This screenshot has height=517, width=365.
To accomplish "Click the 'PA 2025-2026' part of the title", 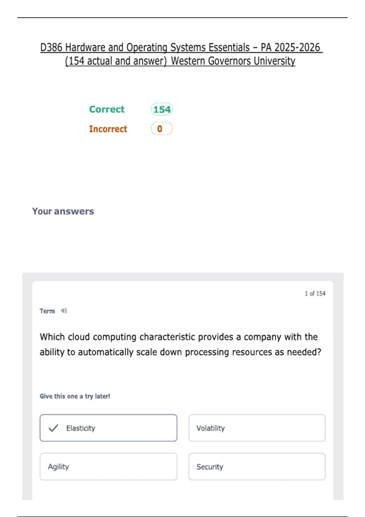I will pyautogui.click(x=290, y=48).
